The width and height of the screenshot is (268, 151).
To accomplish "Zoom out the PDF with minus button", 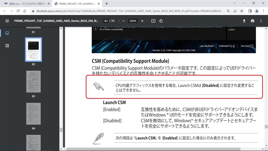I will [124, 21].
